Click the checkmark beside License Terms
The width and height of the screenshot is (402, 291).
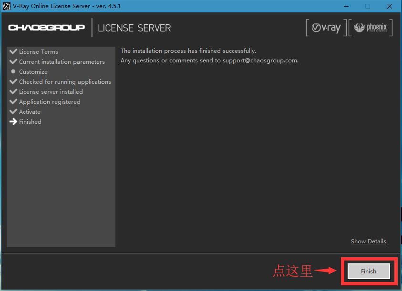coord(13,51)
